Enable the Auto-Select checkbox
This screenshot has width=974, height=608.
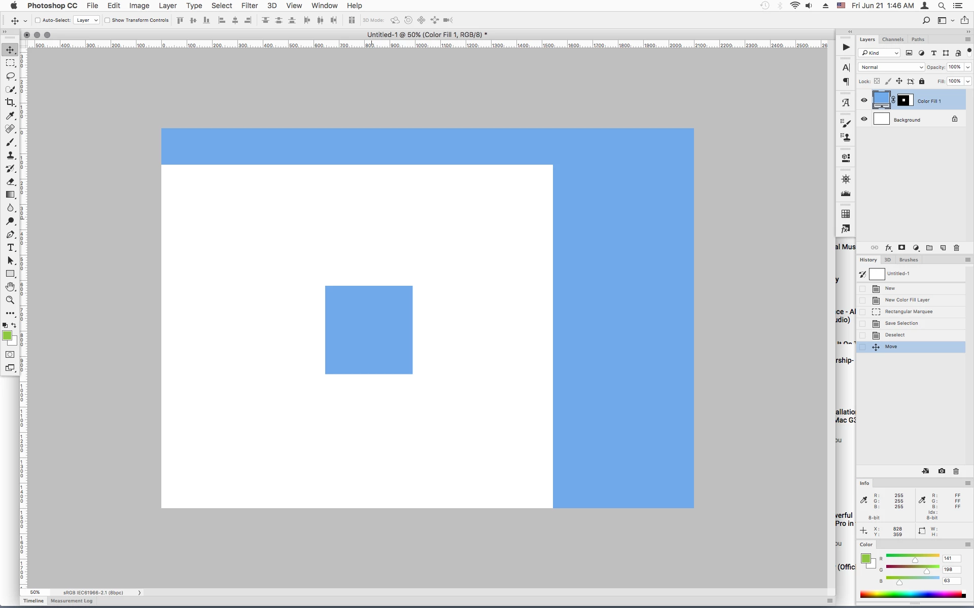[38, 20]
